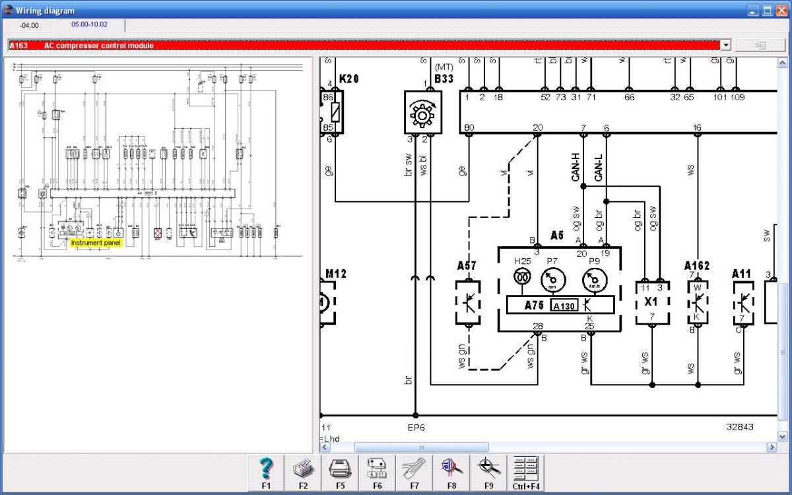The height and width of the screenshot is (495, 792).
Task: Select the A11 component symbol
Action: [745, 303]
